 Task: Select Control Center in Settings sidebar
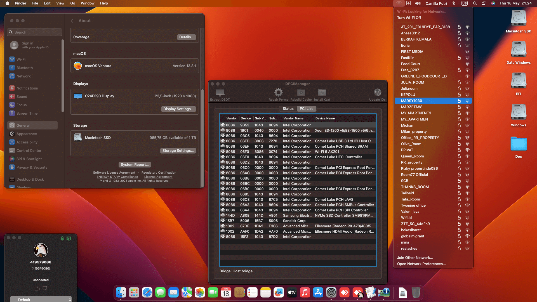[33, 151]
